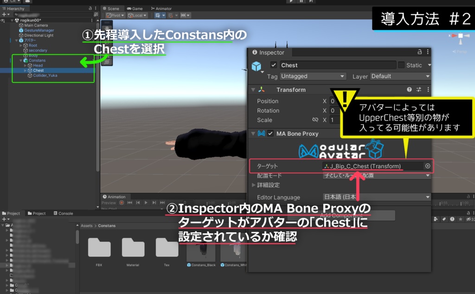Screen dimensions: 475x294
Task: Expand the Chest object in Hierarchy
Action: [25, 70]
